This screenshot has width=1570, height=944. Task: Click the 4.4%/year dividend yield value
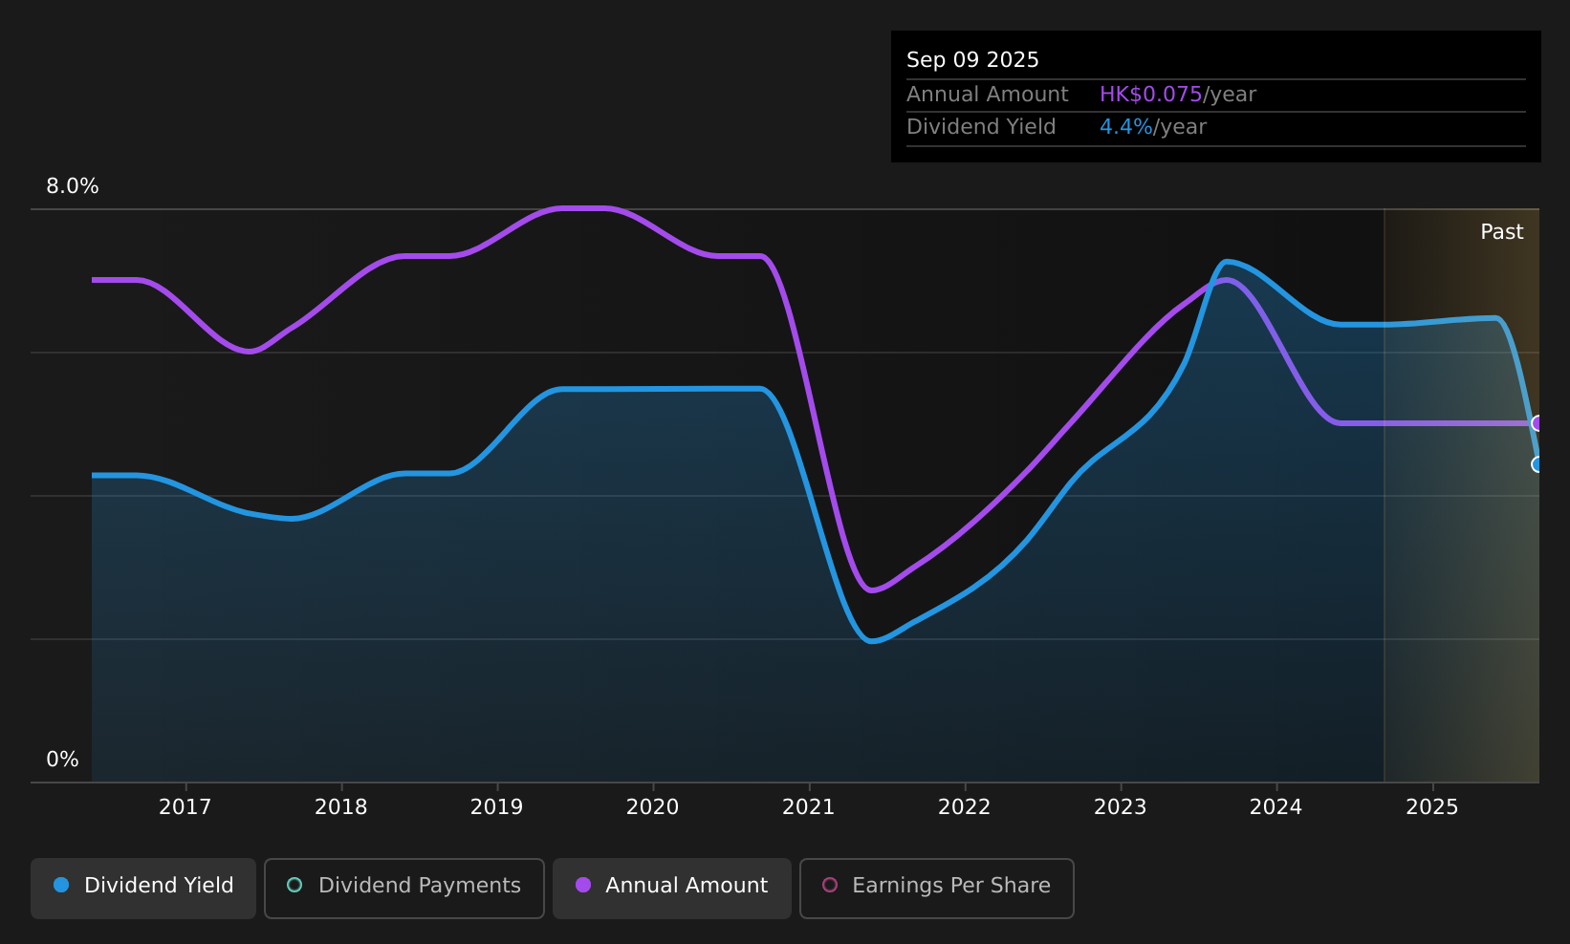coord(1153,127)
